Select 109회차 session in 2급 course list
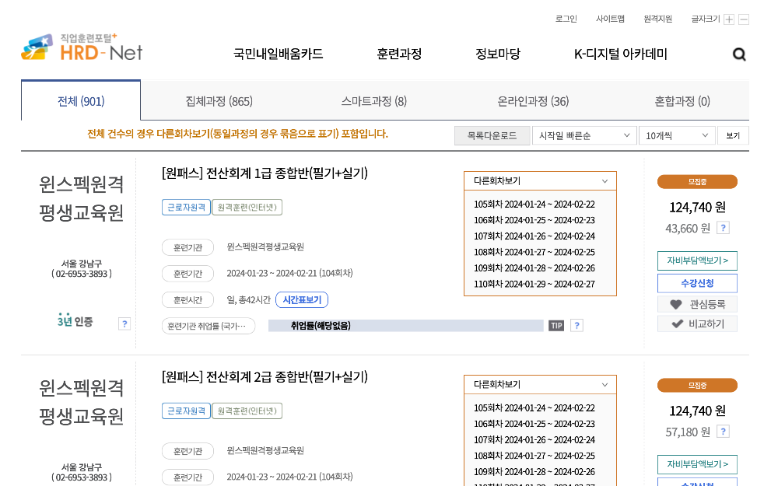Image resolution: width=778 pixels, height=486 pixels. pyautogui.click(x=534, y=472)
